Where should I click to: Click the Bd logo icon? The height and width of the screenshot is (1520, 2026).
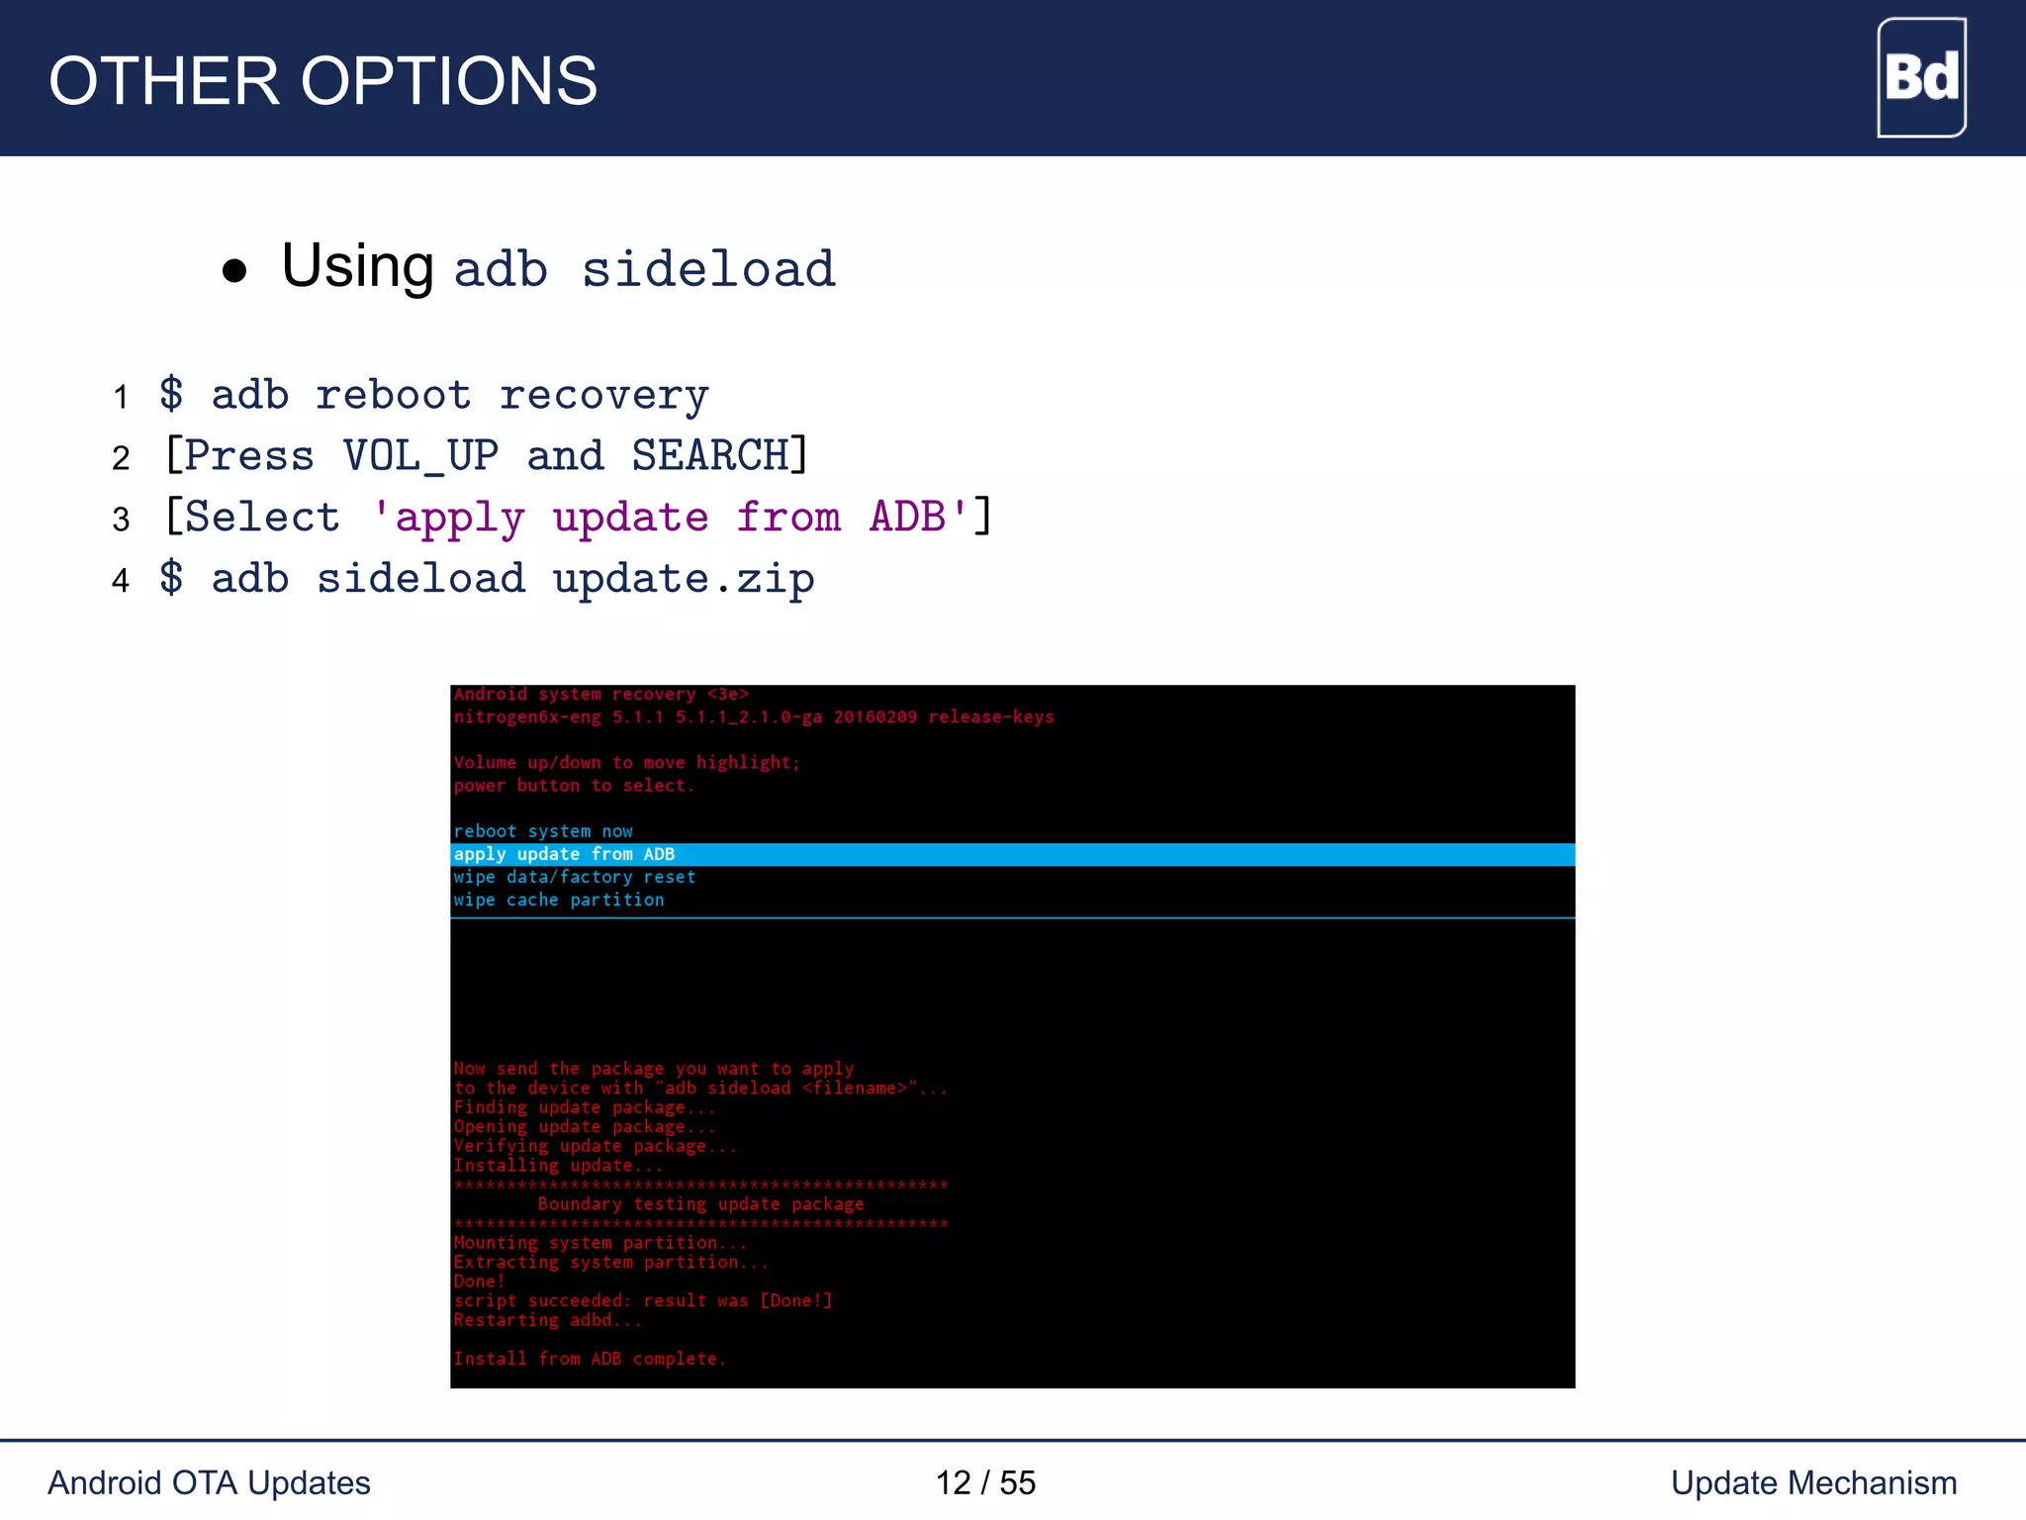[1921, 77]
